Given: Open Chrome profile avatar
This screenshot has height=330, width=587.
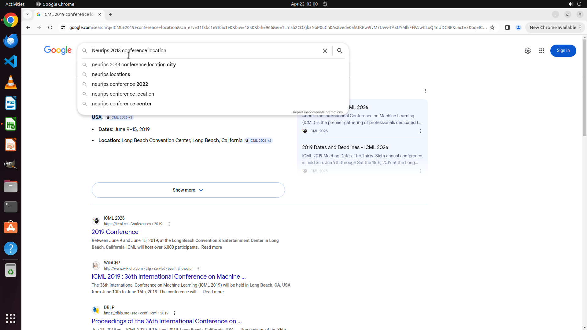Looking at the screenshot, I should 518,28.
